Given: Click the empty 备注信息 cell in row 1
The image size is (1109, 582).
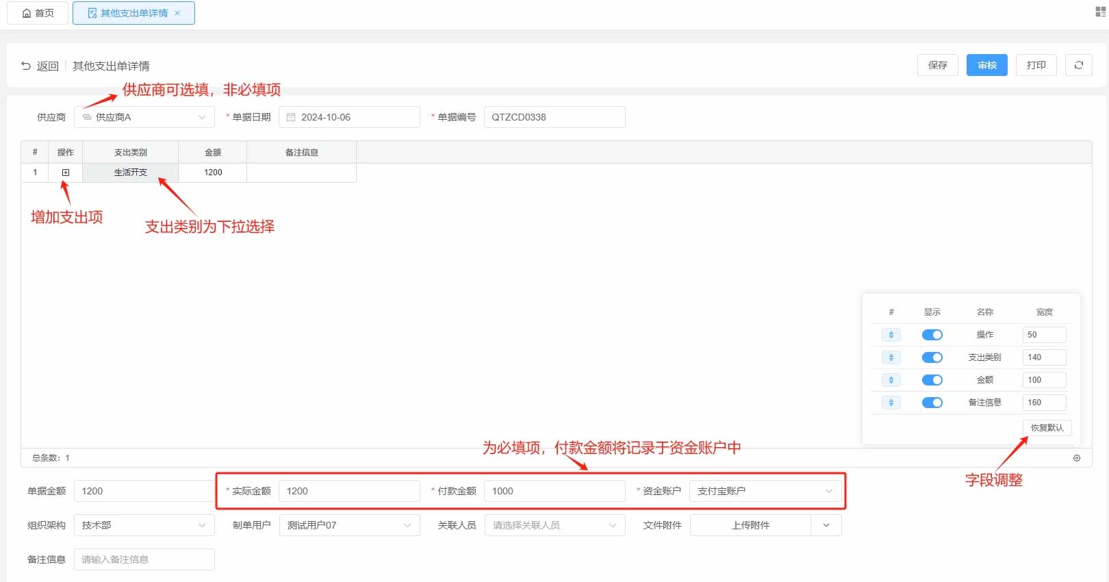Looking at the screenshot, I should pyautogui.click(x=302, y=173).
